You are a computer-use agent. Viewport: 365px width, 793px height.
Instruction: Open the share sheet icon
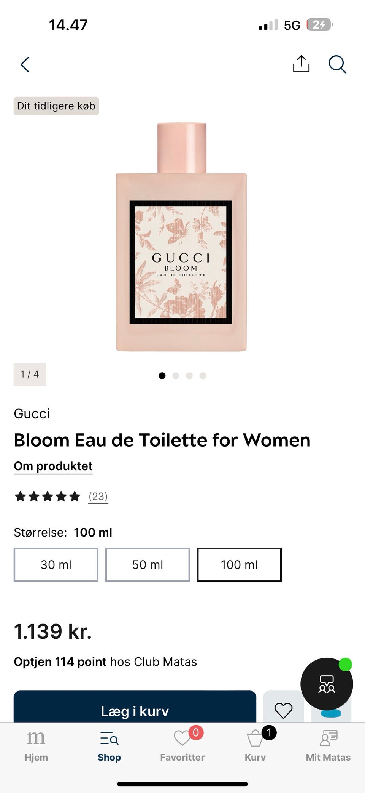click(301, 64)
